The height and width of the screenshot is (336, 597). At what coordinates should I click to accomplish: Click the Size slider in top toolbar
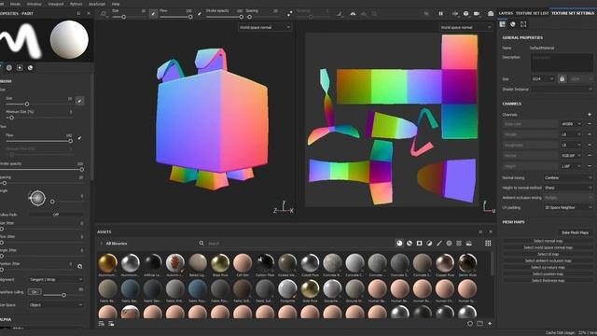[x=129, y=17]
